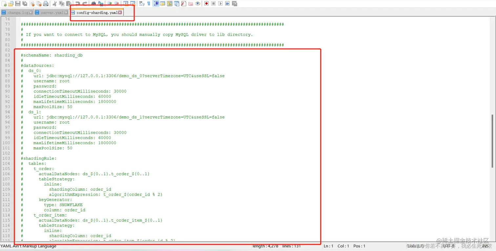Screen dimensions: 496x251
Task: Open Folder as Workspace panel
Action: pos(190,4)
